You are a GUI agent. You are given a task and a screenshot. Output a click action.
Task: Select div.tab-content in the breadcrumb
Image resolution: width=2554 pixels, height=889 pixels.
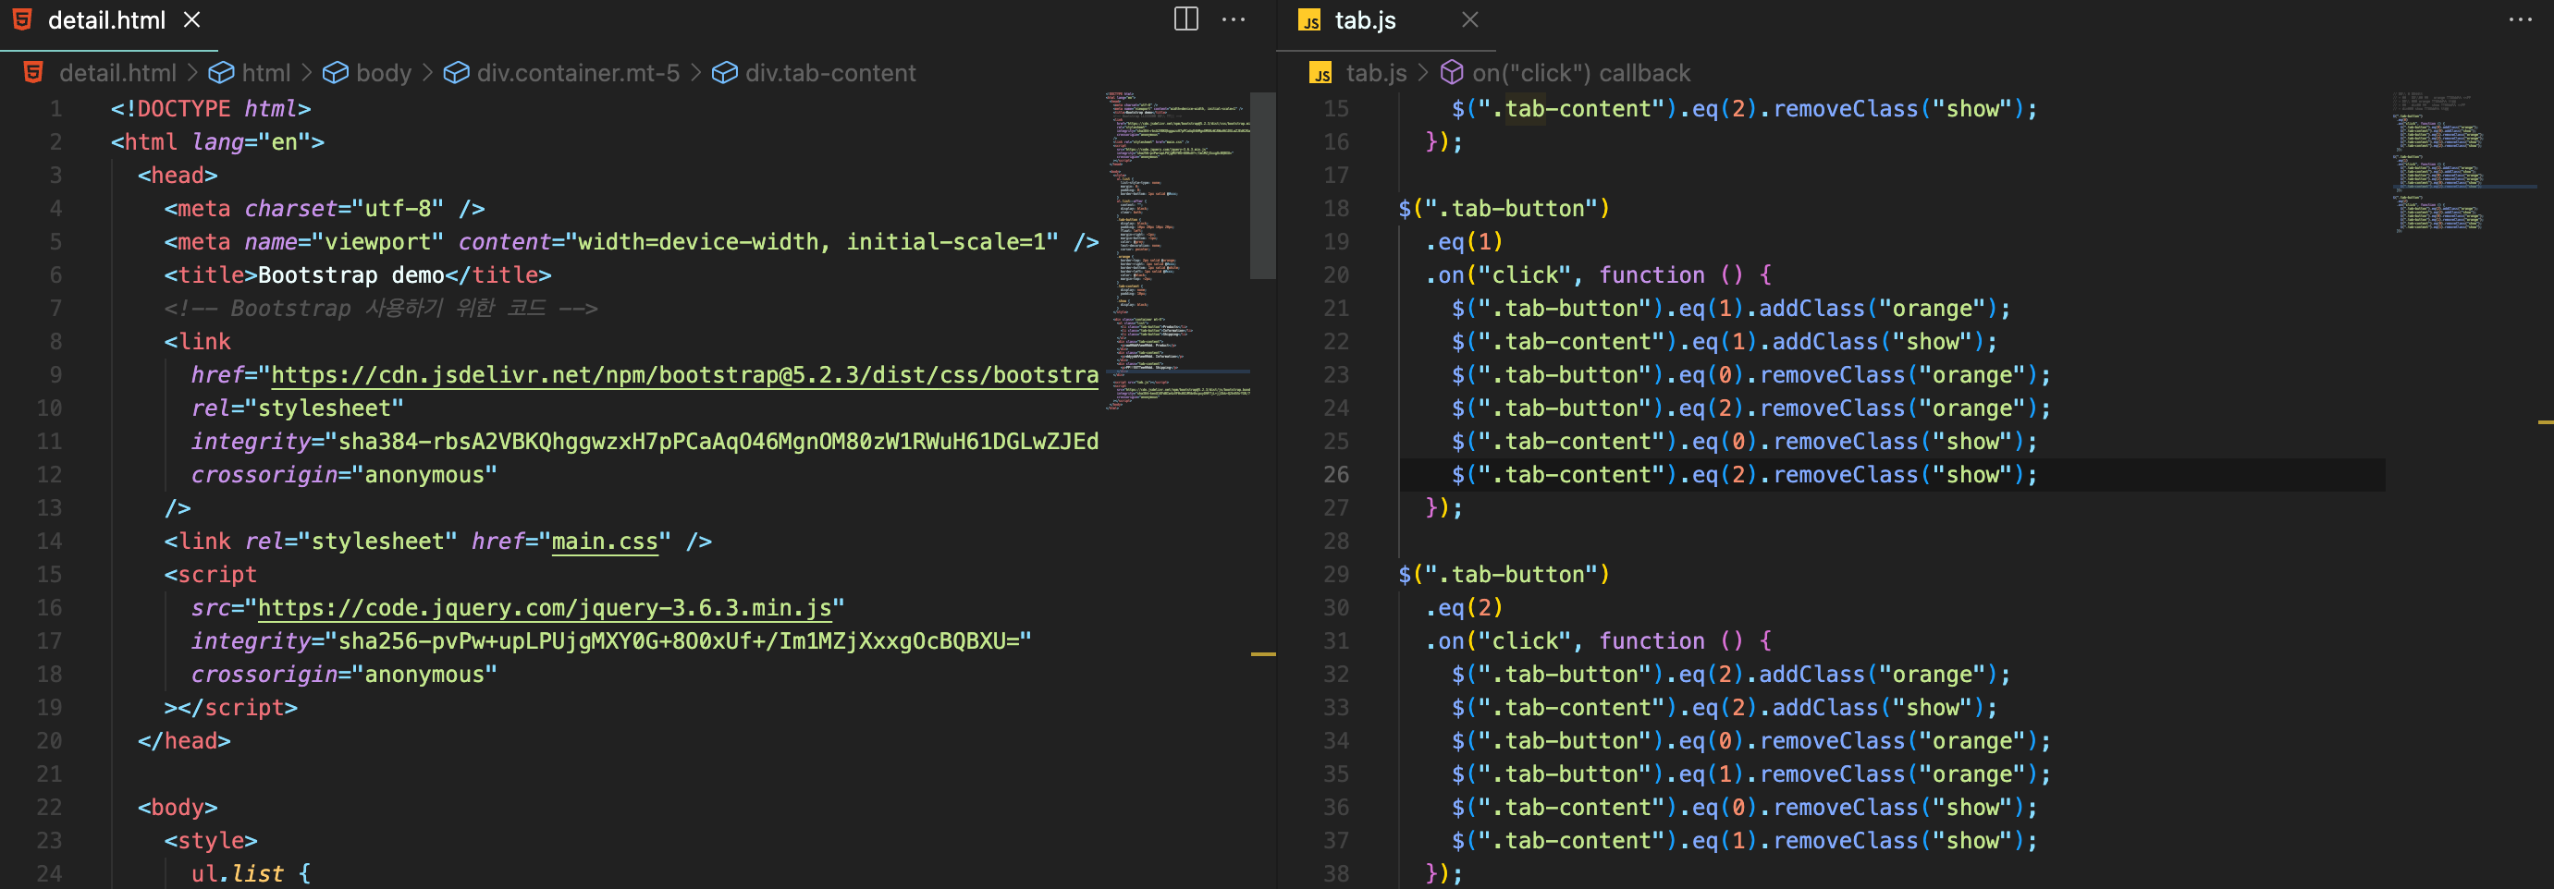829,73
